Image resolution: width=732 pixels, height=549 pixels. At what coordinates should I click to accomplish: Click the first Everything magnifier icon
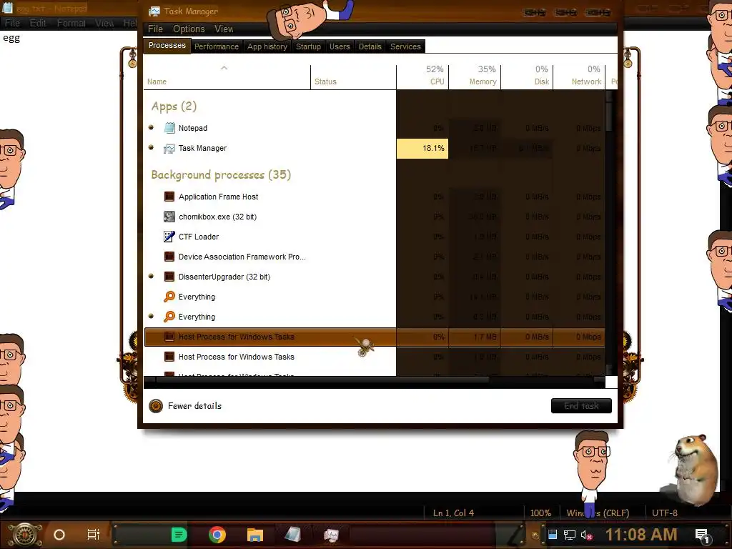tap(169, 297)
